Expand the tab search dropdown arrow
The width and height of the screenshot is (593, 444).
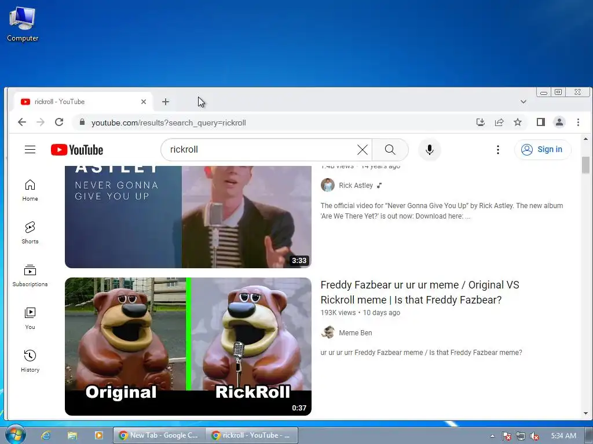pyautogui.click(x=523, y=102)
